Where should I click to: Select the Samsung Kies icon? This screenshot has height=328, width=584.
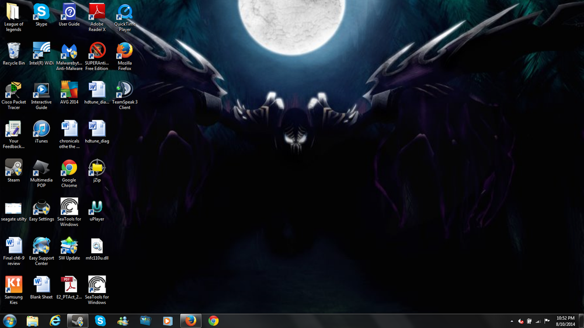pyautogui.click(x=13, y=291)
